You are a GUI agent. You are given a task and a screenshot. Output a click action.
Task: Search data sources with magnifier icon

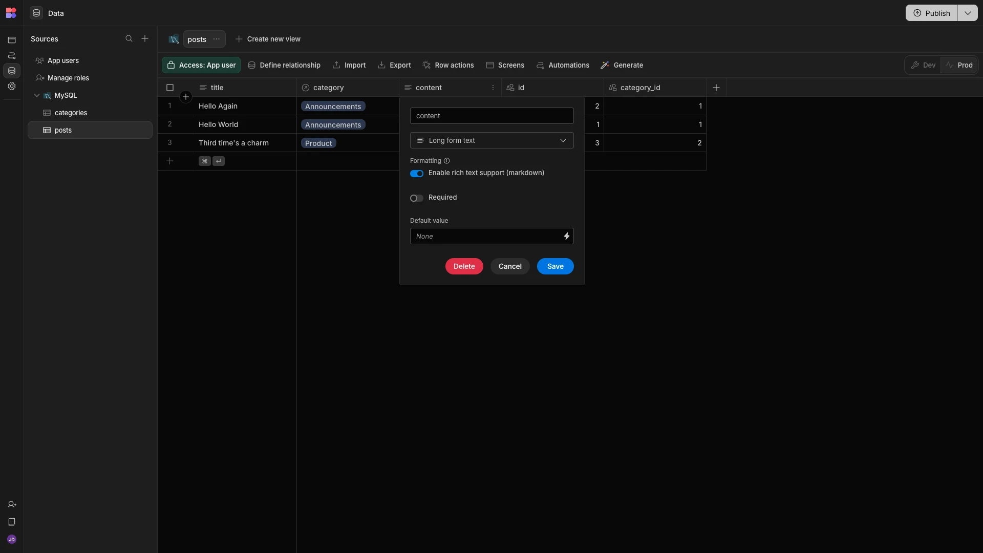129,38
